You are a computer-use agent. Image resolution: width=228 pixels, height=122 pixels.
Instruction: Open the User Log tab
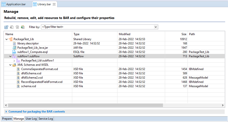point(31,119)
